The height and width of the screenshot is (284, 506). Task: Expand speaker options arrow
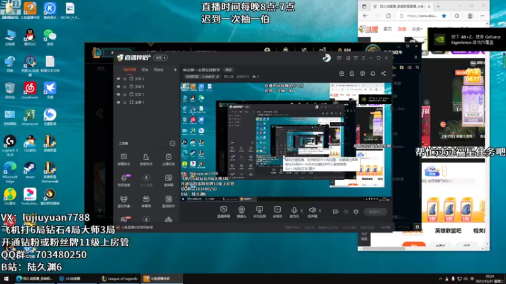coord(320,211)
